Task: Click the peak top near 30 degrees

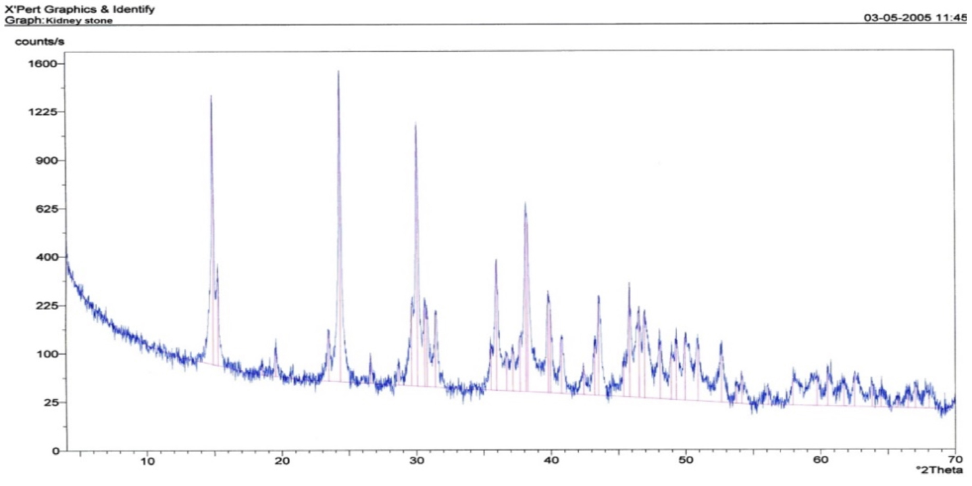Action: point(415,125)
